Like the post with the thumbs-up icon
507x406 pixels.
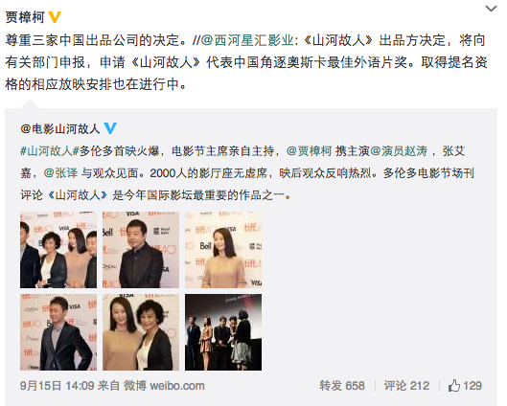click(x=465, y=386)
